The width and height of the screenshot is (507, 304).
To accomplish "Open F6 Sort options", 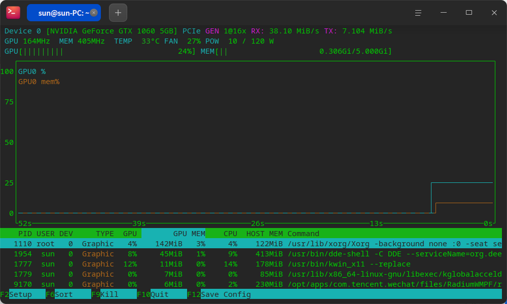I will tap(68, 294).
